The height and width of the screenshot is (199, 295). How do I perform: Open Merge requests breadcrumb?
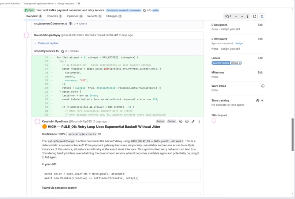pyautogui.click(x=66, y=4)
